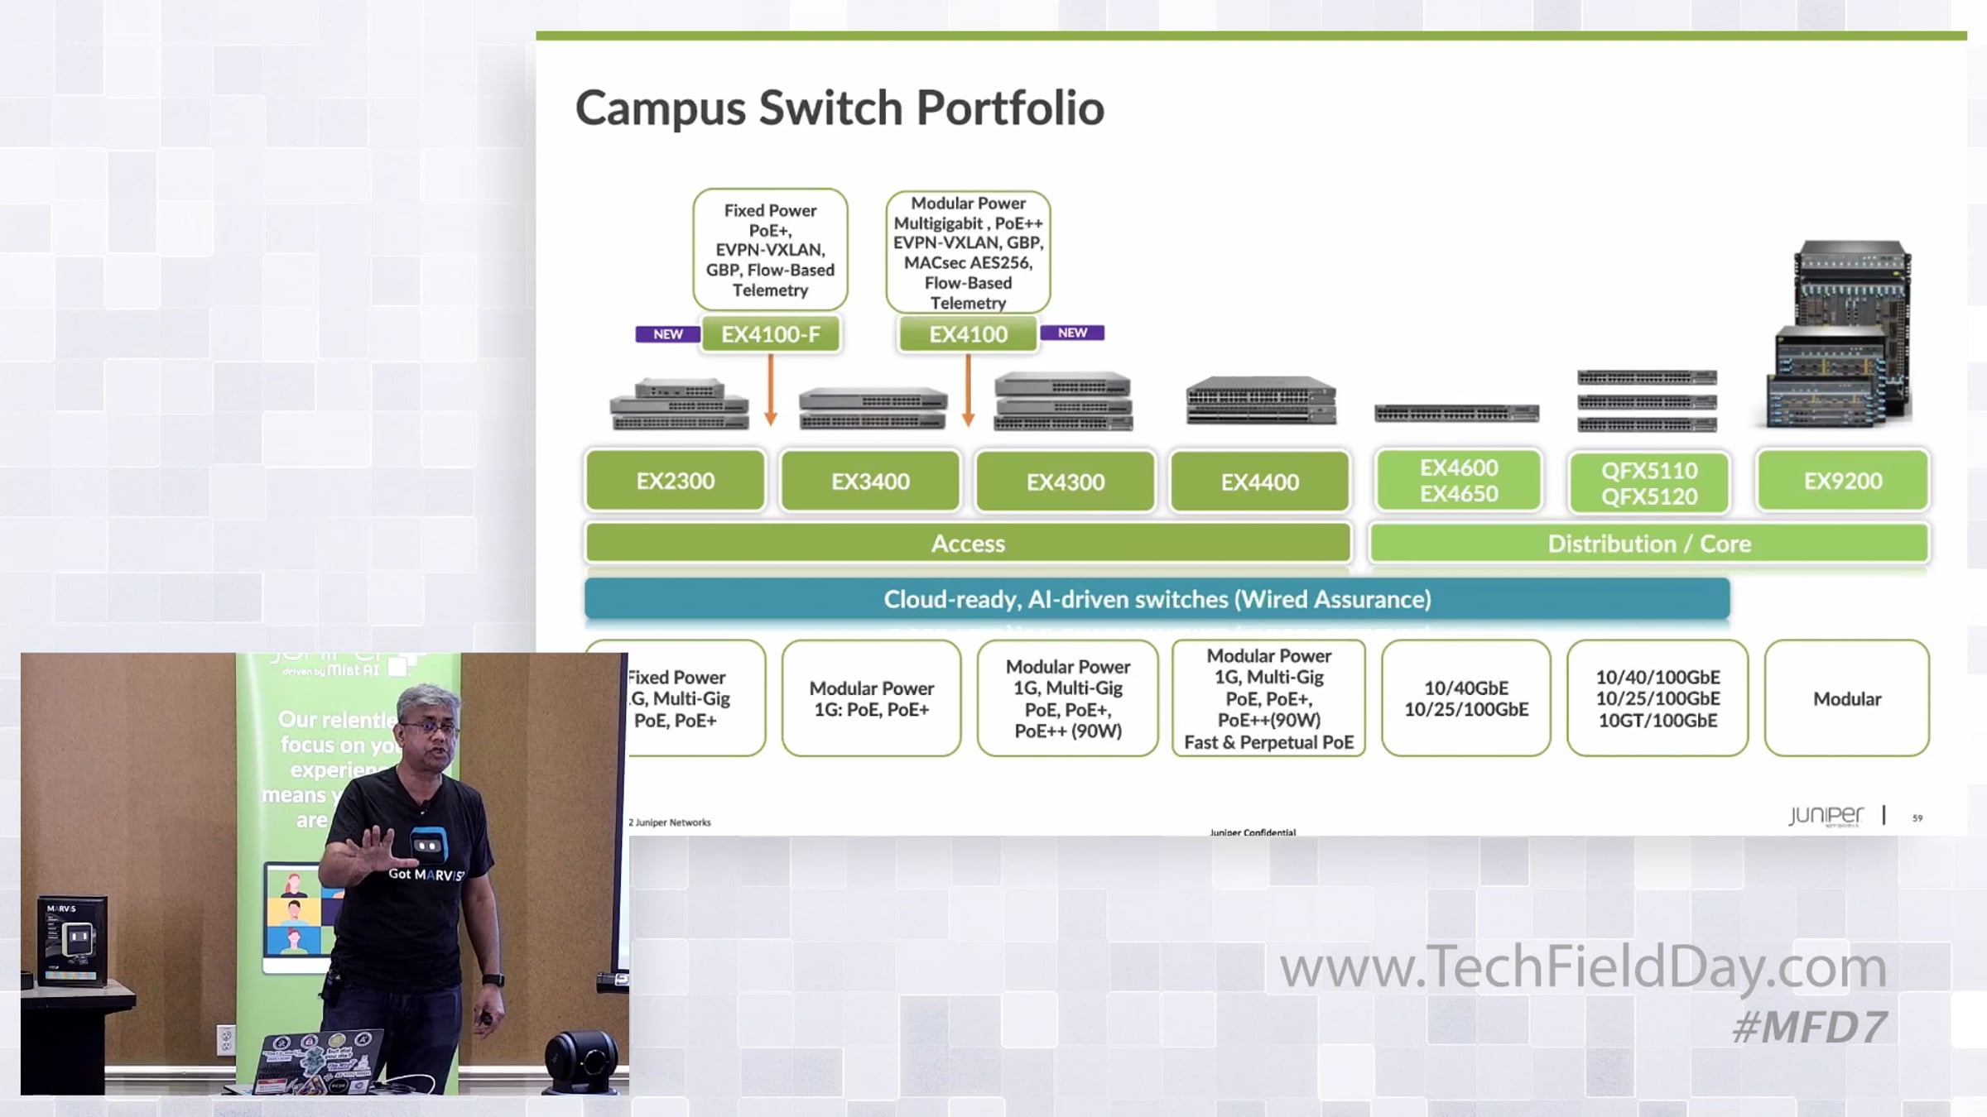Click the 'Modular' box under EX9200
Image resolution: width=1987 pixels, height=1117 pixels.
coord(1847,698)
